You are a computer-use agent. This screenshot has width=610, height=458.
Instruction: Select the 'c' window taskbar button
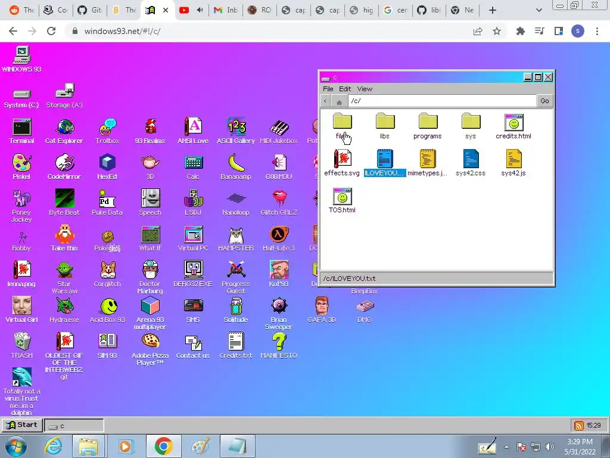(x=74, y=426)
